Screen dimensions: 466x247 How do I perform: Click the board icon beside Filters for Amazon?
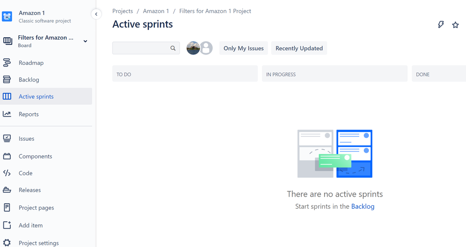pyautogui.click(x=7, y=41)
